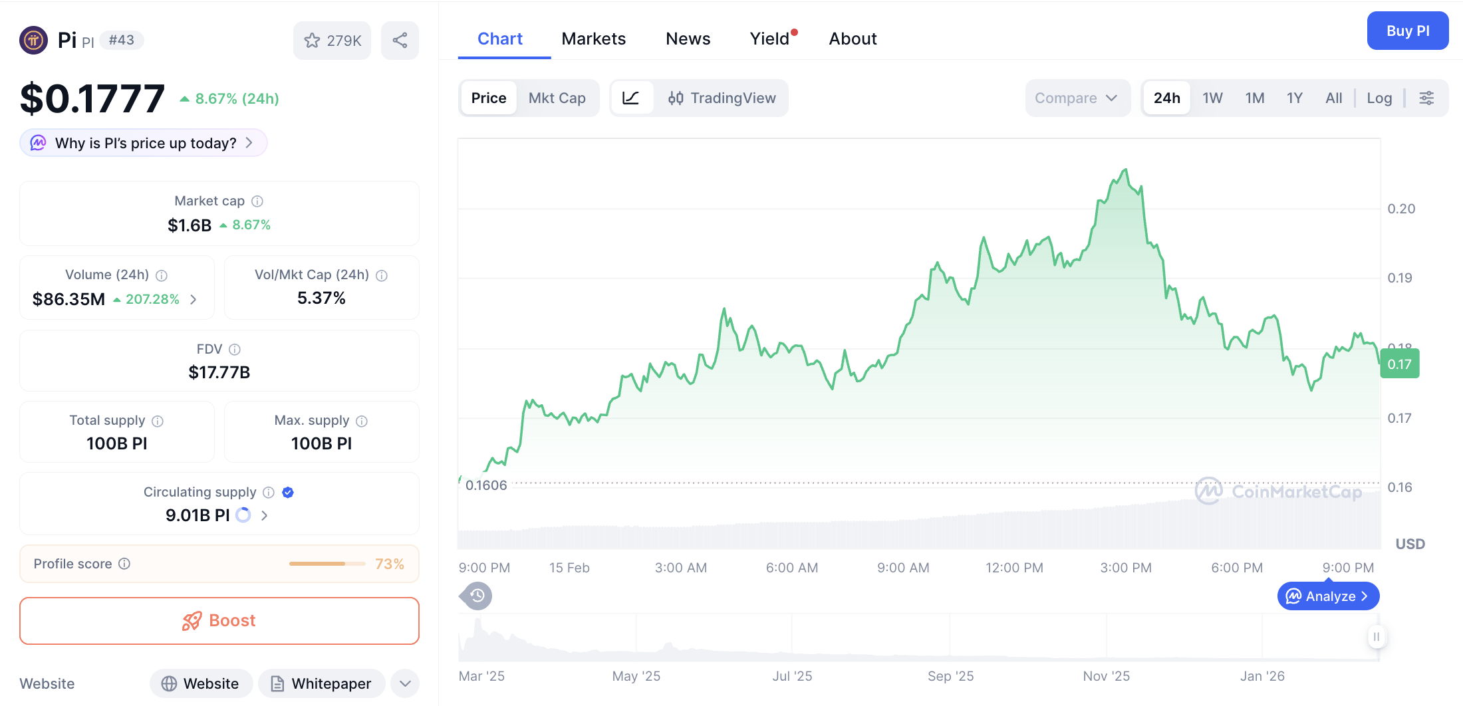Open the News tab

coord(688,39)
